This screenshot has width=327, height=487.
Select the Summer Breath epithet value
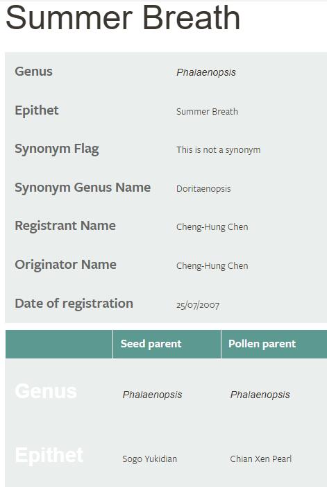207,111
